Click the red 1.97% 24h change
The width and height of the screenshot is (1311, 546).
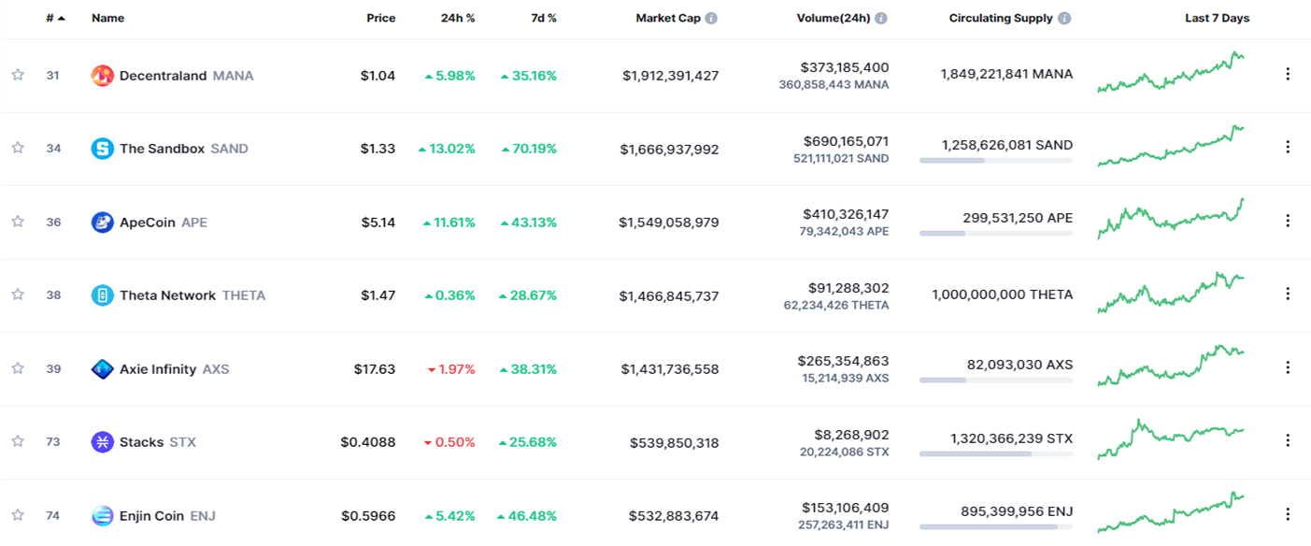pyautogui.click(x=451, y=369)
